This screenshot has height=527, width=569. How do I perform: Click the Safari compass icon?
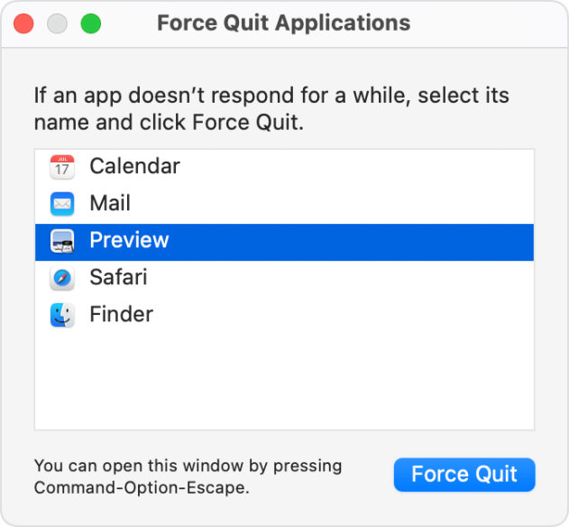click(x=62, y=278)
